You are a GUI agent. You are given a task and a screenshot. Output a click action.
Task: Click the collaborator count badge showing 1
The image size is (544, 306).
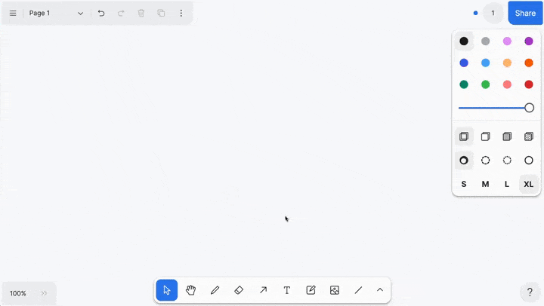point(493,13)
